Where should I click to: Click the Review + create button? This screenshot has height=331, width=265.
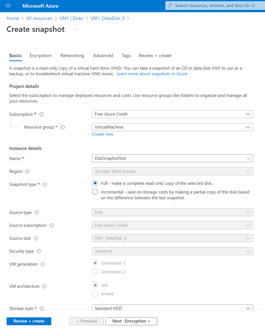pyautogui.click(x=29, y=321)
